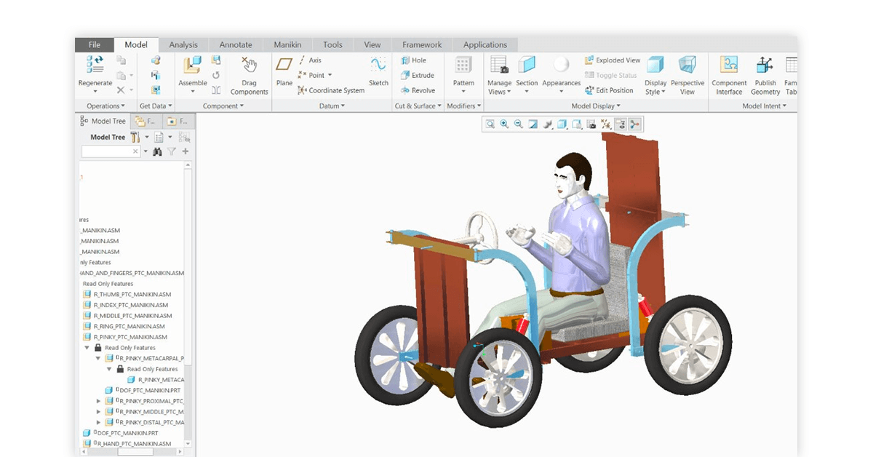Click the Regenerate icon

(x=95, y=64)
